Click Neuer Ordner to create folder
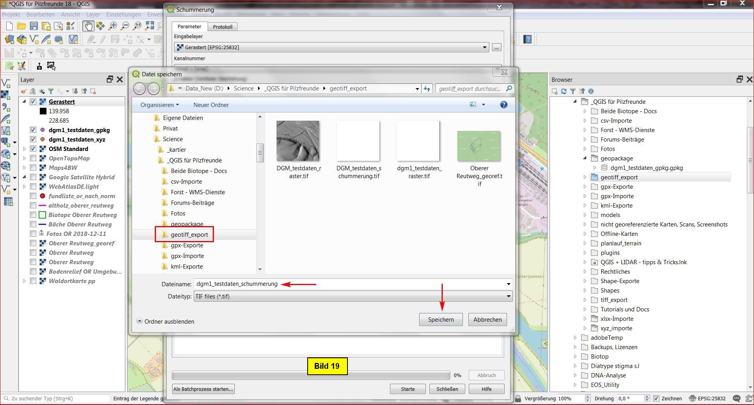This screenshot has width=754, height=405. point(211,105)
